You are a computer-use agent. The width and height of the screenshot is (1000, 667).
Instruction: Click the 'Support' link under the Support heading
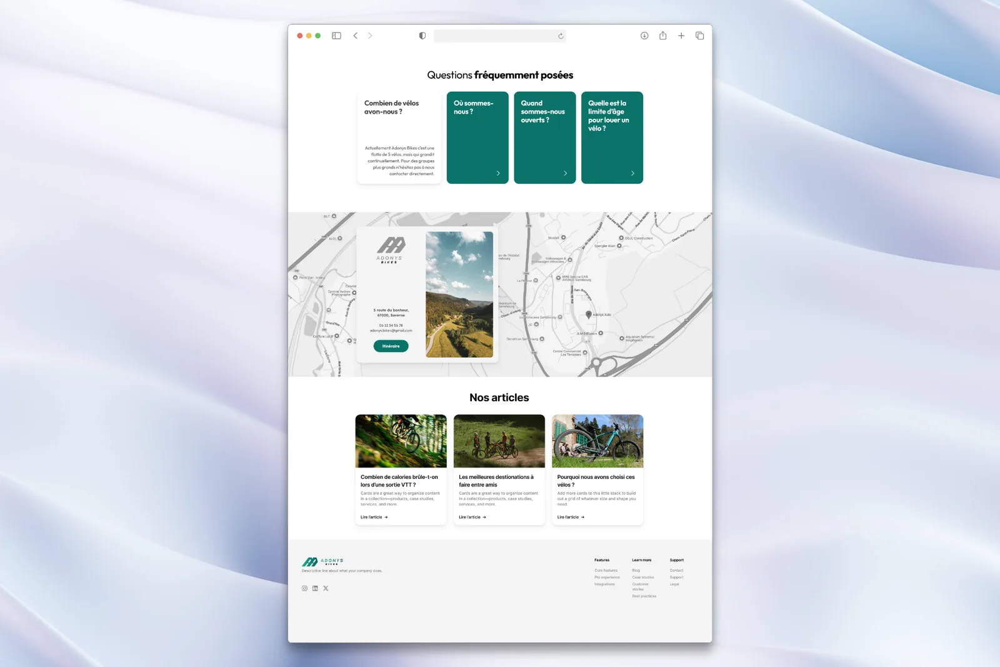pyautogui.click(x=676, y=577)
